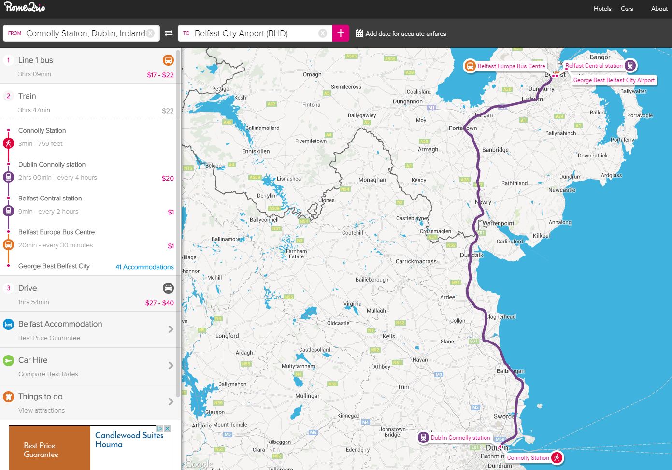
Task: Clear the FROM field with X icon
Action: click(x=151, y=33)
